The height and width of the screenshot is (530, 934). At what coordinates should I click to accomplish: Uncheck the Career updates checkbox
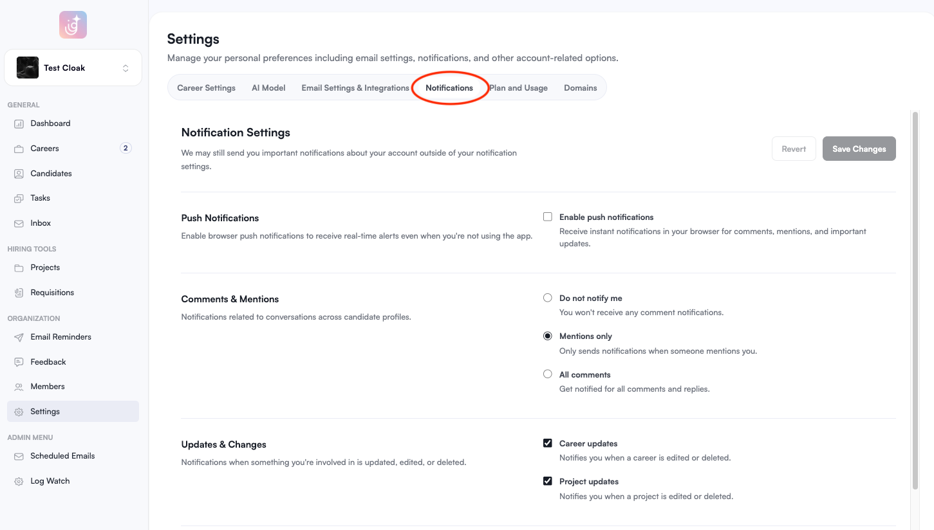(548, 443)
